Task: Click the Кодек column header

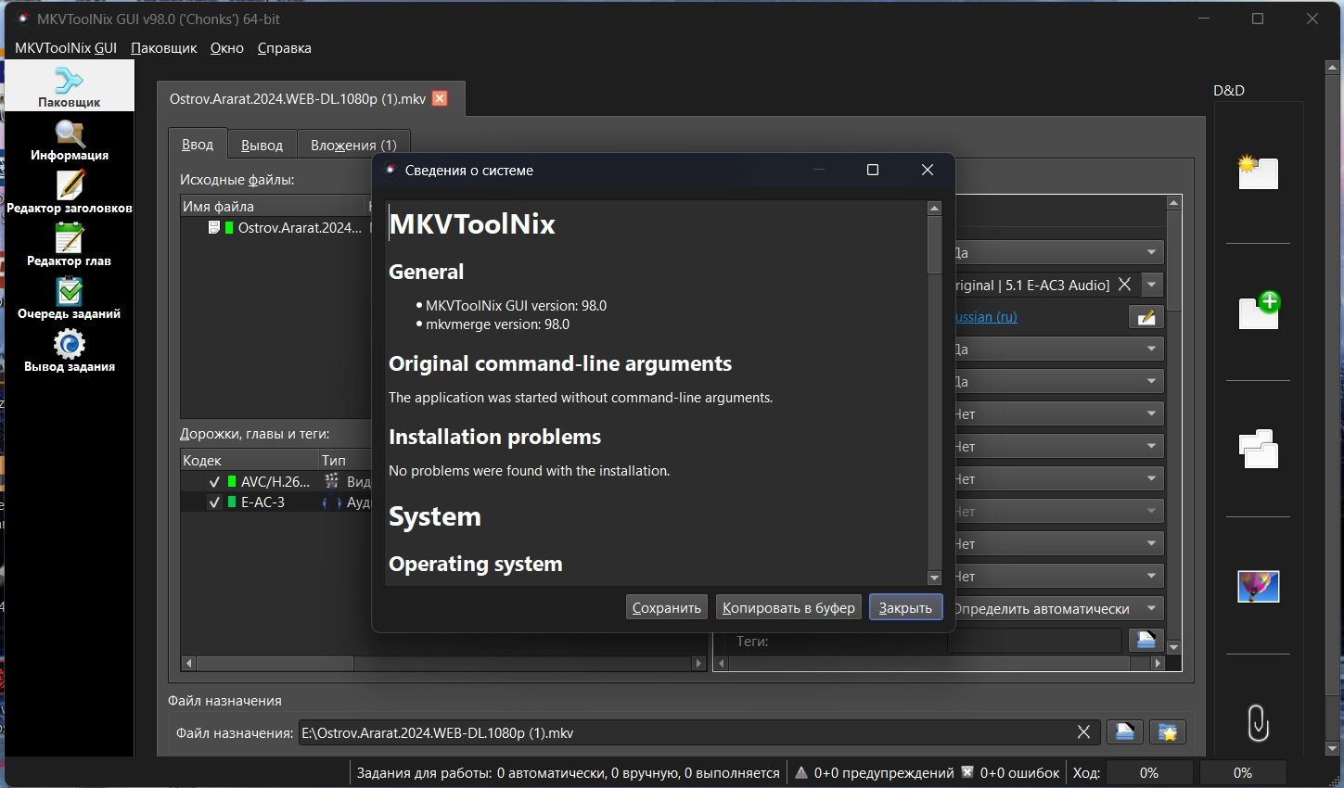Action: (x=250, y=460)
